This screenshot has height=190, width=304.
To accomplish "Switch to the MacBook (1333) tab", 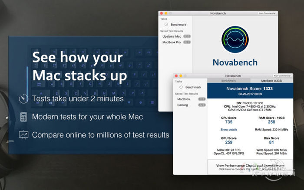I will tap(271, 81).
